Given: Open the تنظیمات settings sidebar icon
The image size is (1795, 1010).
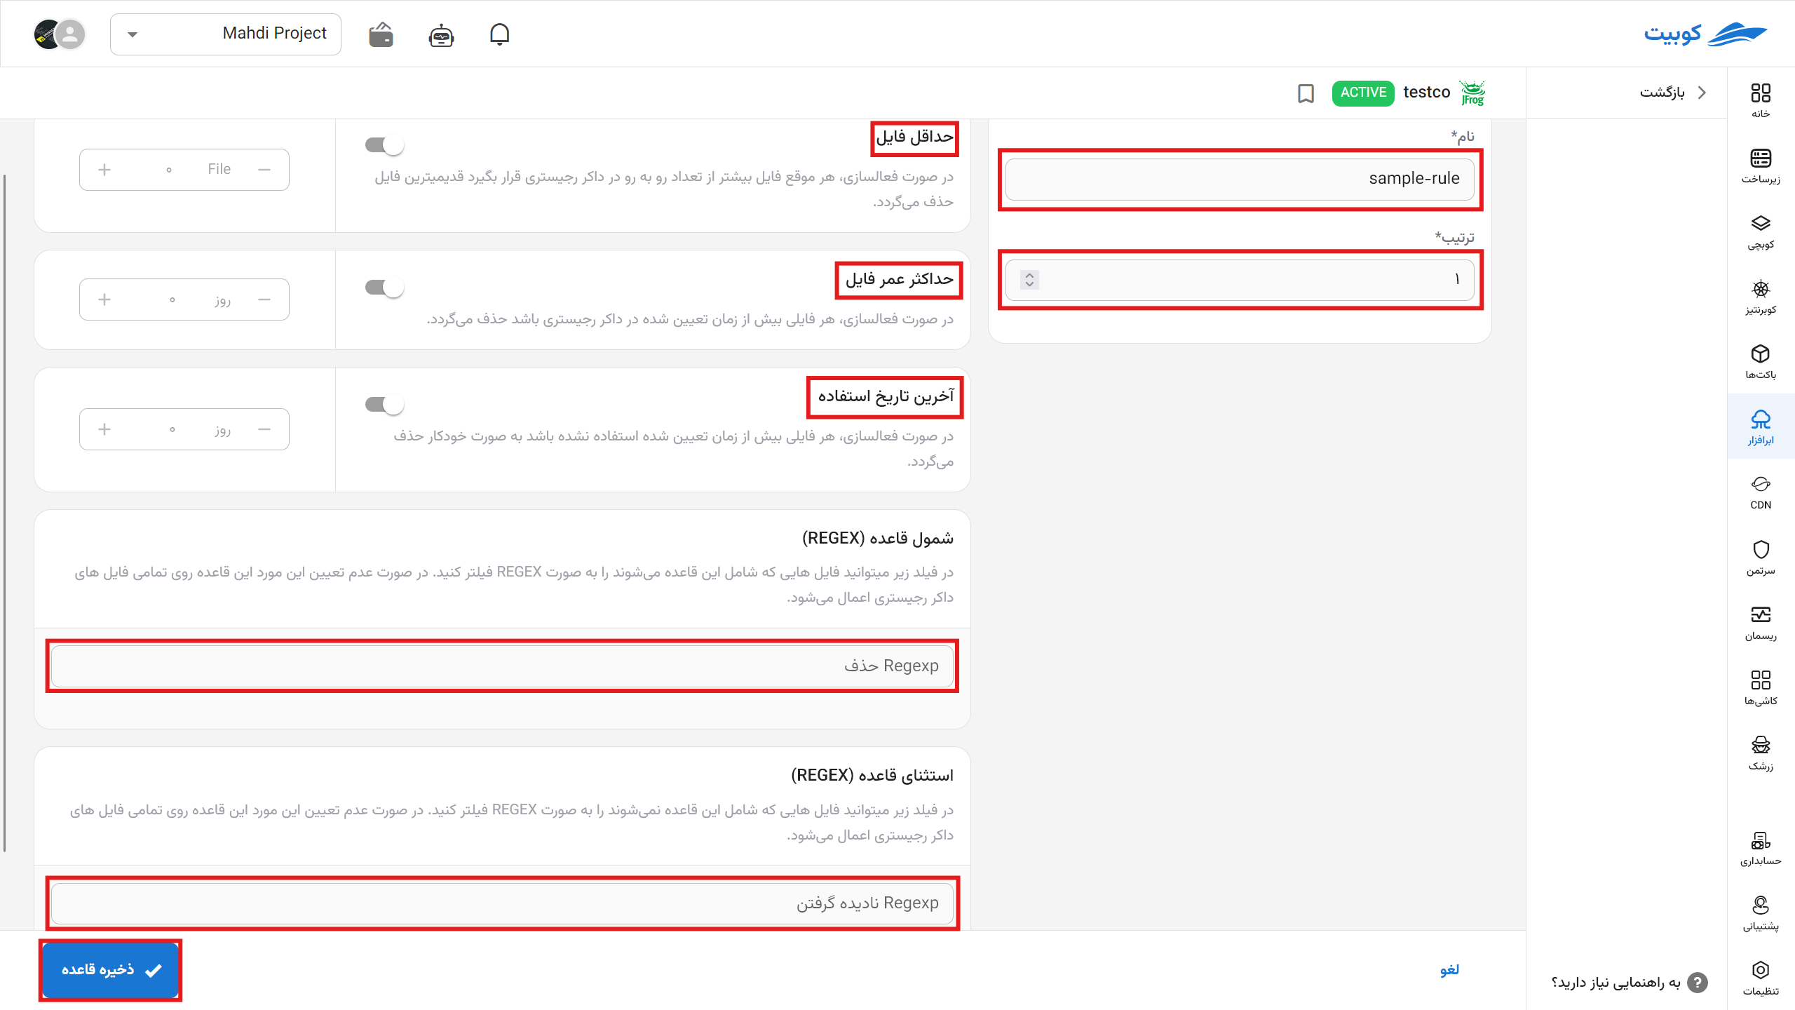Looking at the screenshot, I should (x=1761, y=978).
